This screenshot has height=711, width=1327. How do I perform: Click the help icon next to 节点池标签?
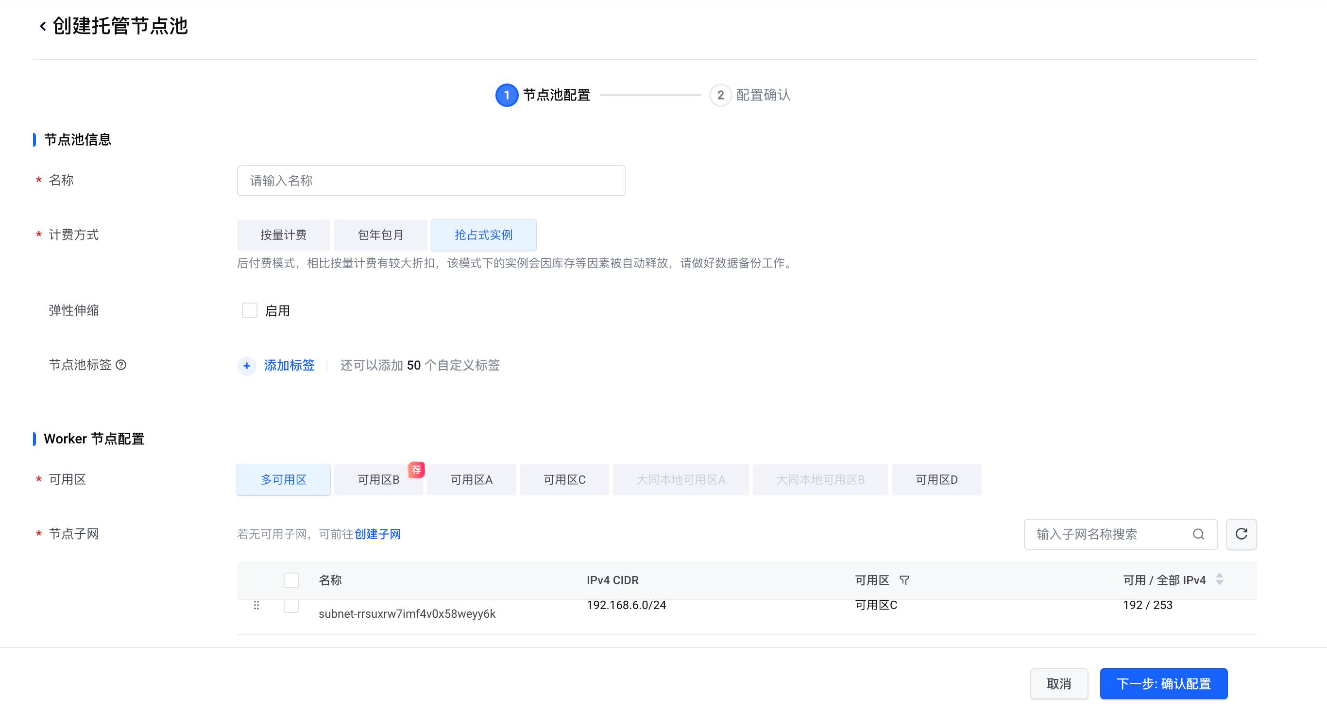pos(121,365)
